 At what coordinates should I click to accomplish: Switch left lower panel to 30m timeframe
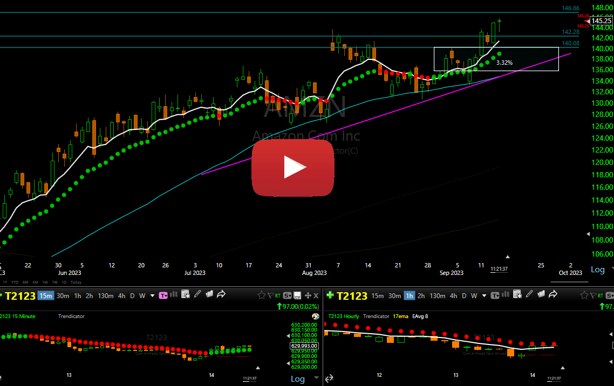63,295
